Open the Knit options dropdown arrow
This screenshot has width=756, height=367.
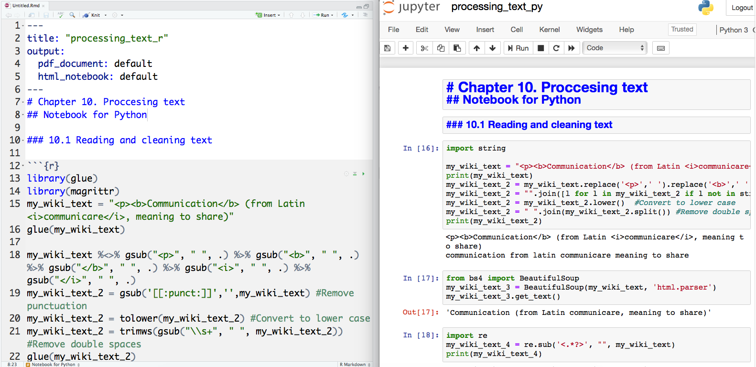(x=106, y=15)
